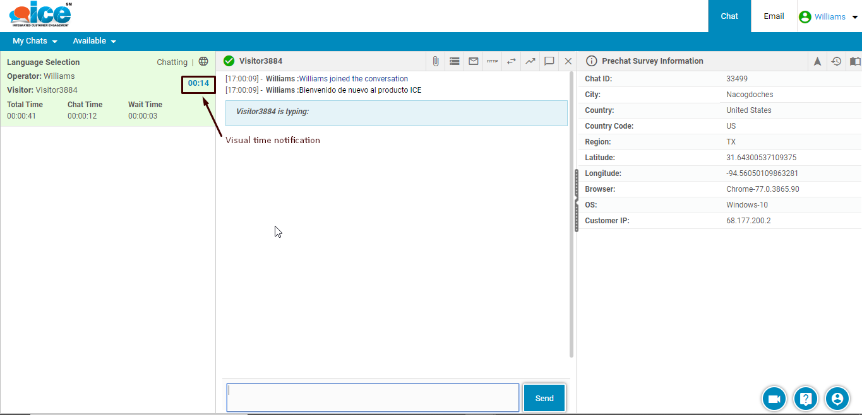Open the book icon in info panel
The height and width of the screenshot is (415, 862).
[x=854, y=61]
